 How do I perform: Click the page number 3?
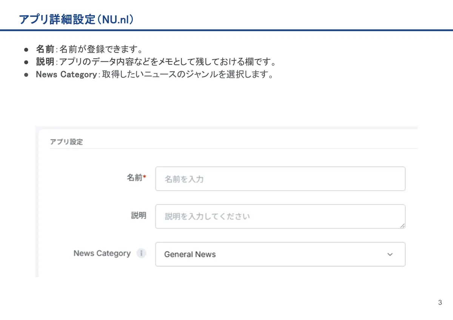440,303
